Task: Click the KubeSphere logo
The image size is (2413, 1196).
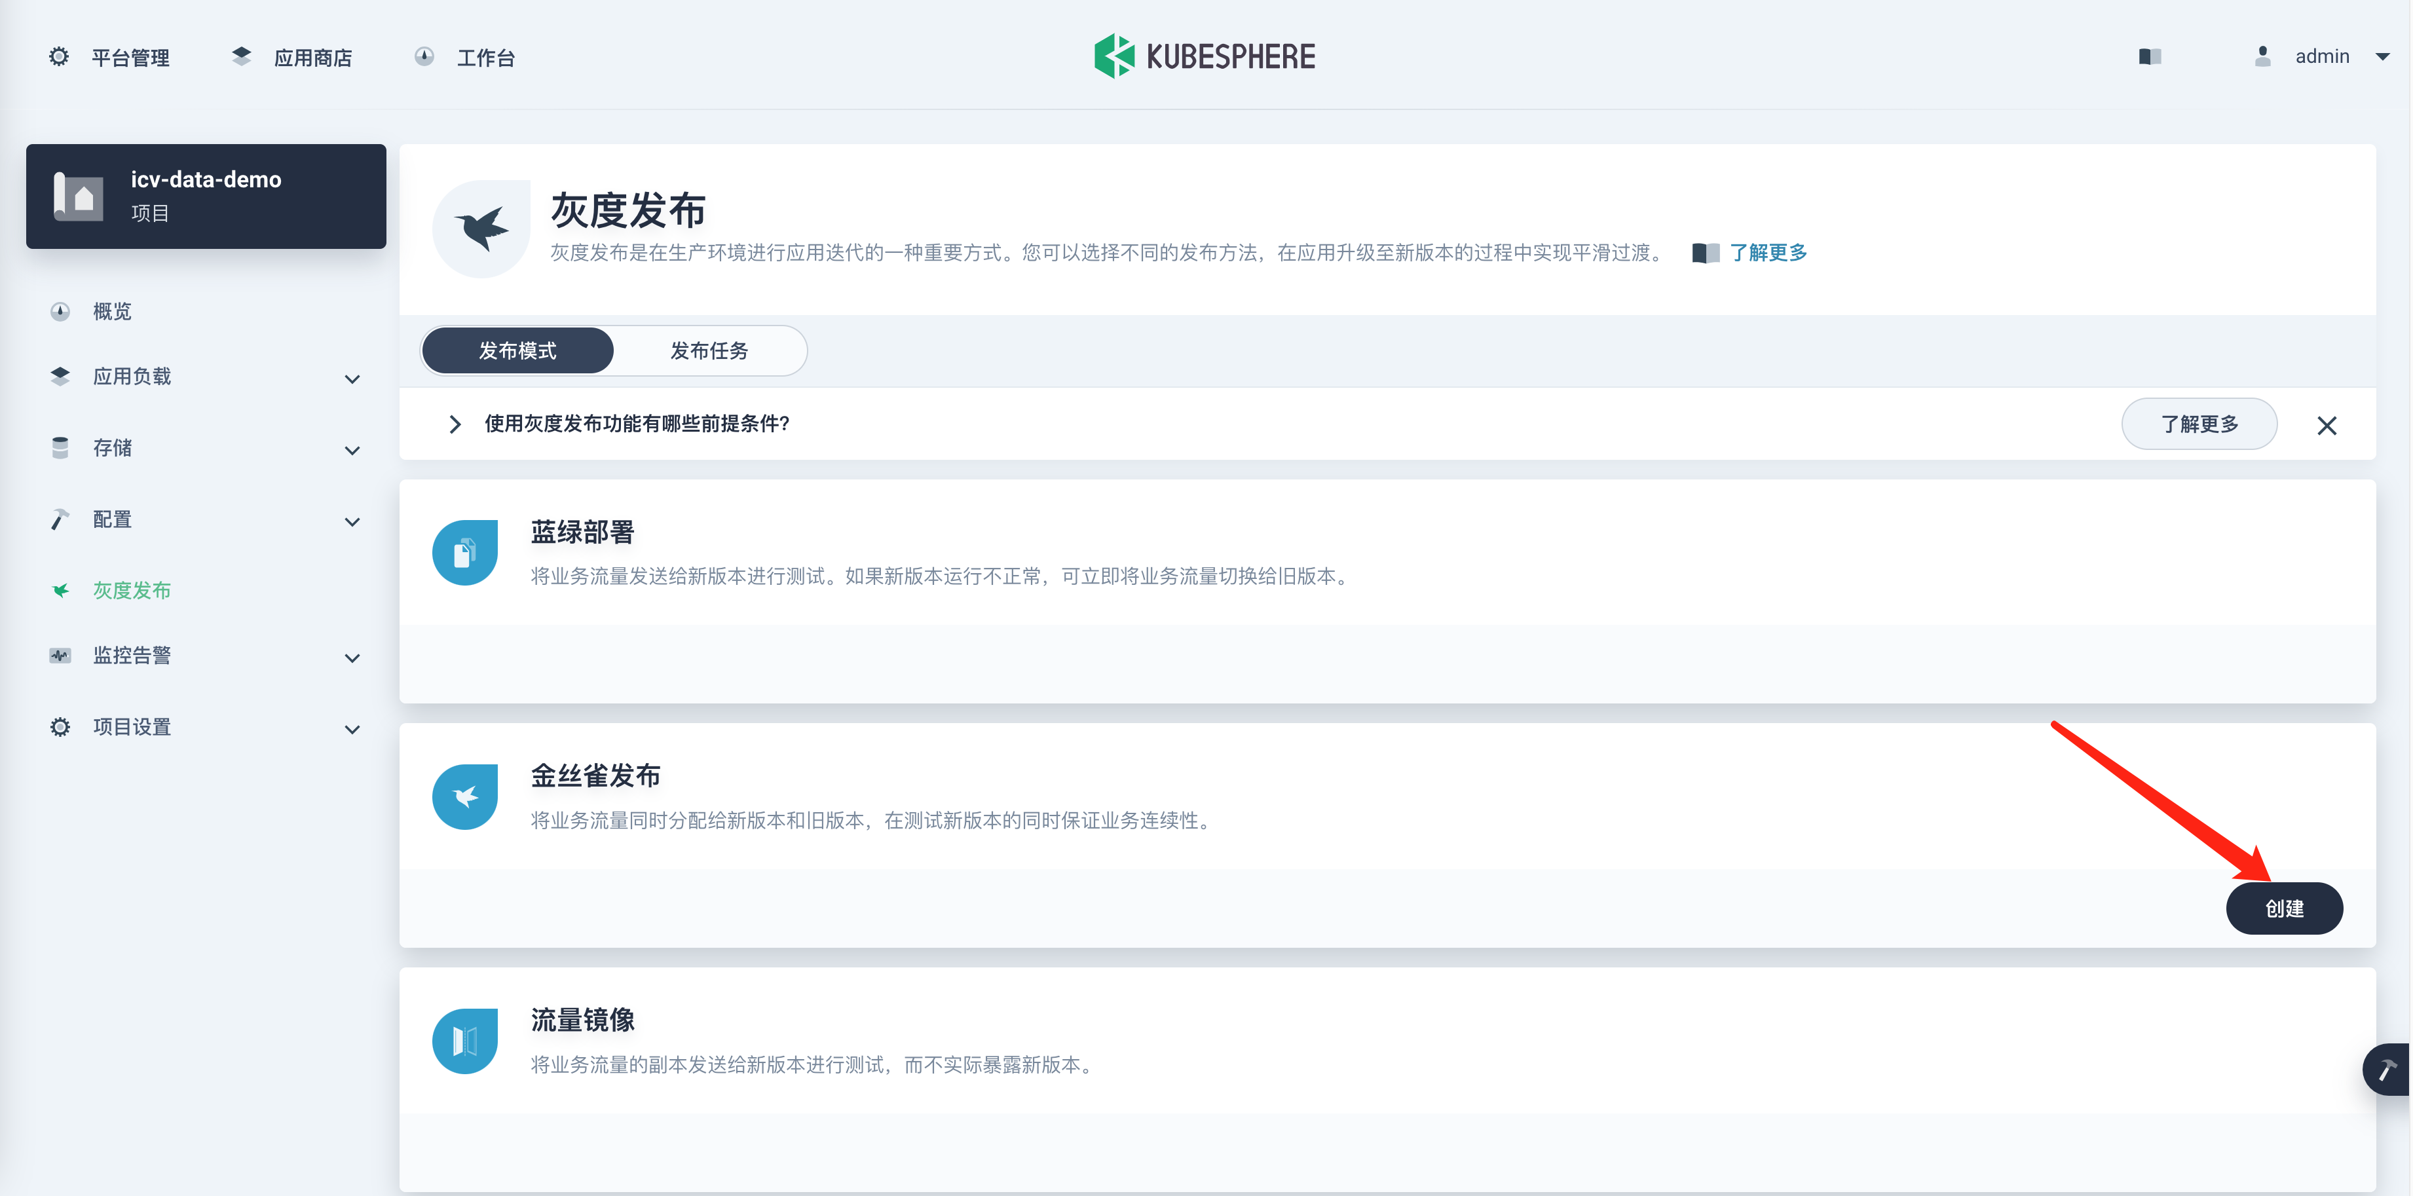Action: pos(1205,56)
